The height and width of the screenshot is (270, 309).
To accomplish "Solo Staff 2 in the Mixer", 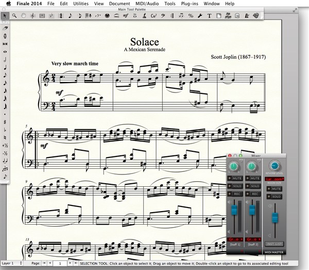I will pos(253,186).
